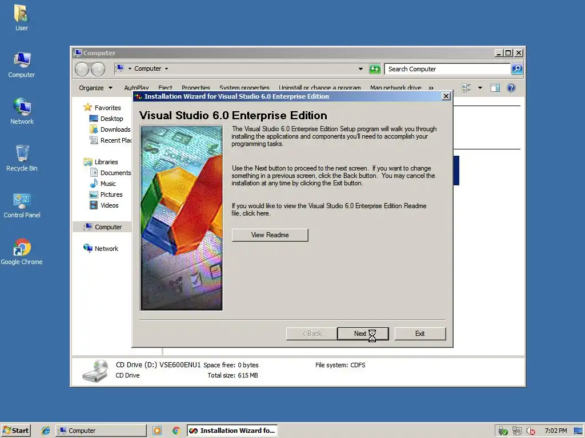Image resolution: width=585 pixels, height=438 pixels.
Task: Open the view options dropdown arrow
Action: coord(480,88)
